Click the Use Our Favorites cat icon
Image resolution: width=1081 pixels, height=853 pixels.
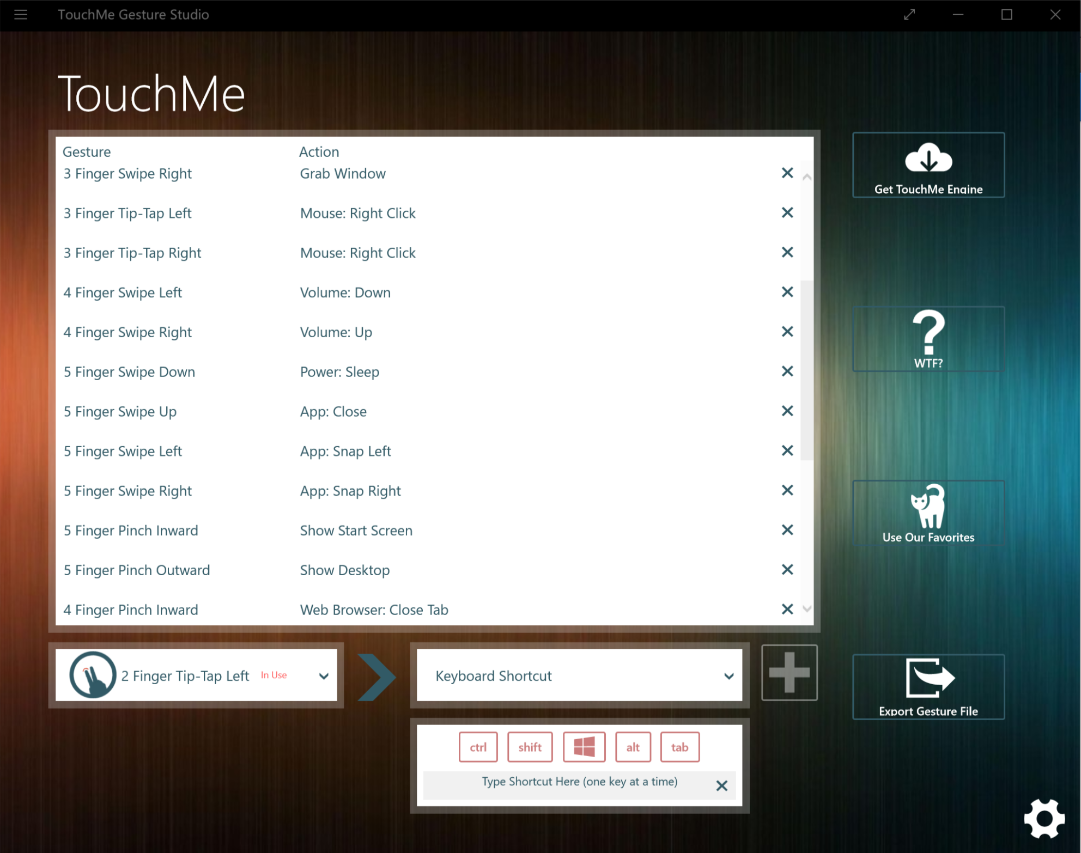point(928,505)
